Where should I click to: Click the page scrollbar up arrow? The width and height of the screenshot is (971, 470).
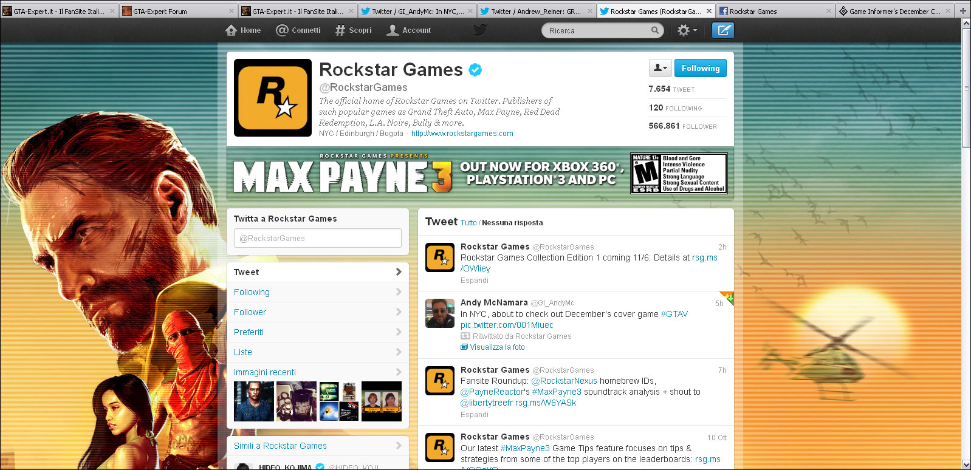point(966,23)
